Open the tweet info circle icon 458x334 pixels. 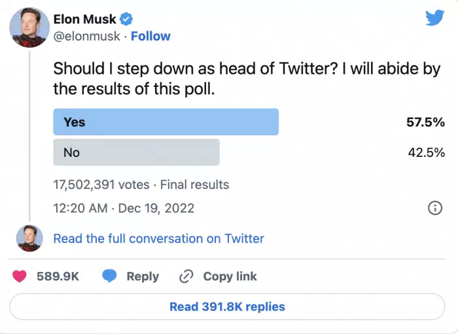coord(434,209)
